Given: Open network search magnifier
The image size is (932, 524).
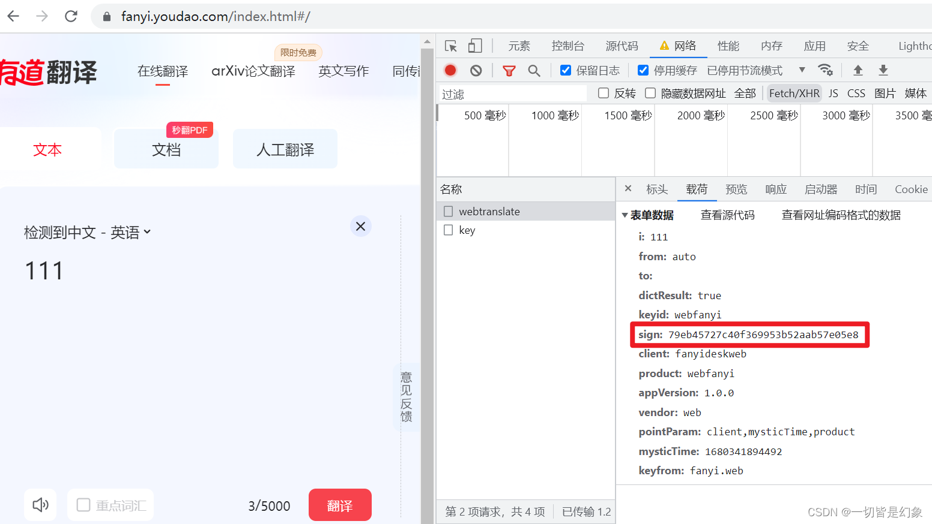Looking at the screenshot, I should [534, 71].
